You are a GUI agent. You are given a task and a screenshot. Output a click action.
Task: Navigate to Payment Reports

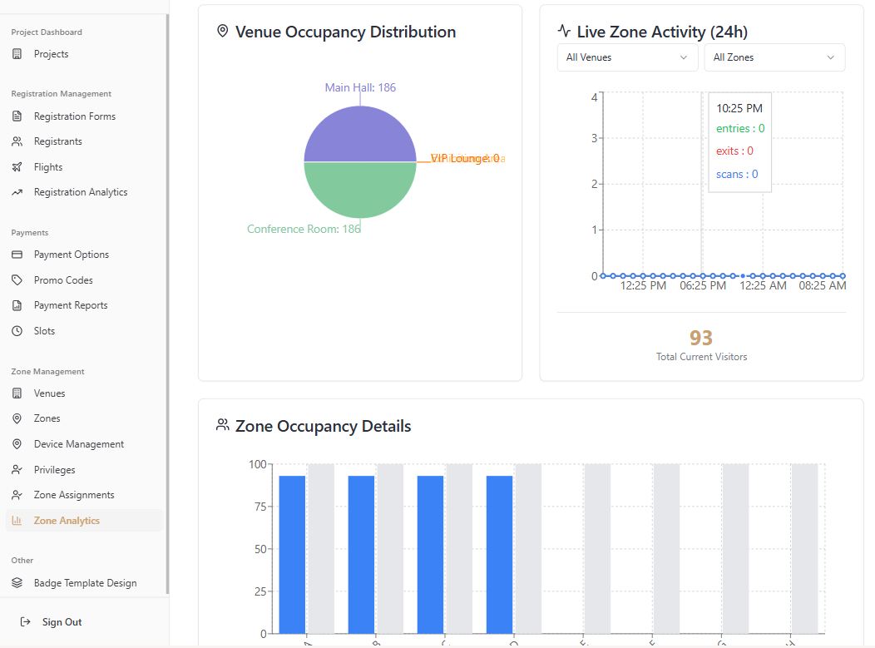click(x=71, y=304)
